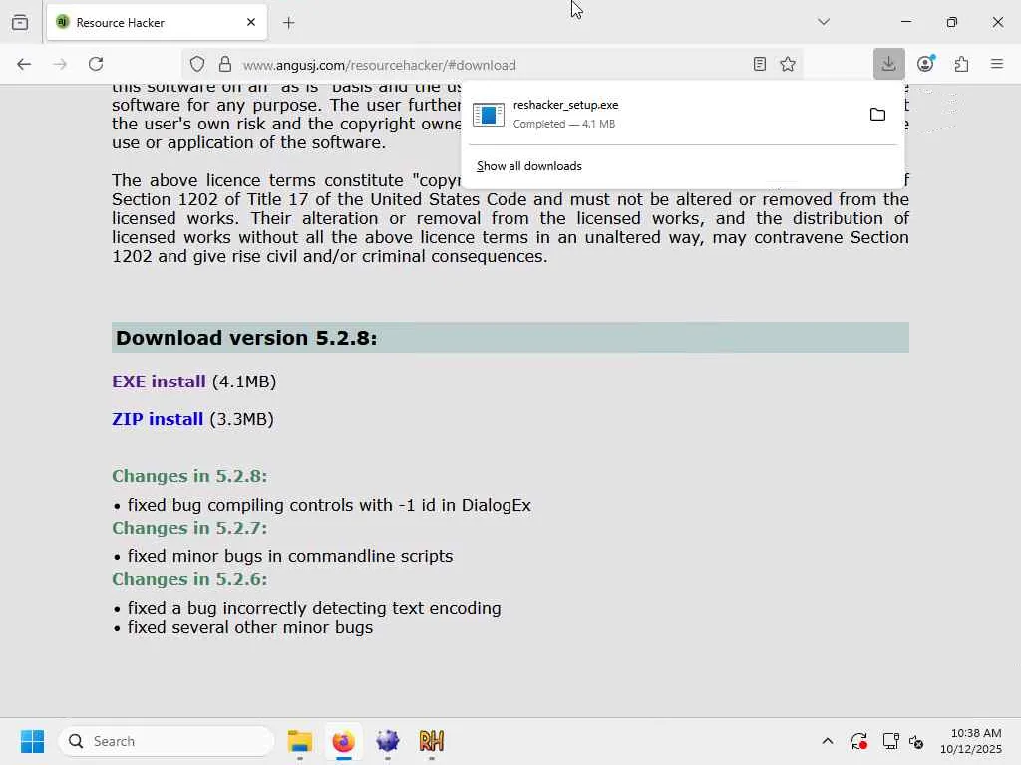This screenshot has height=765, width=1021.
Task: Show hidden system tray icons
Action: pyautogui.click(x=828, y=741)
